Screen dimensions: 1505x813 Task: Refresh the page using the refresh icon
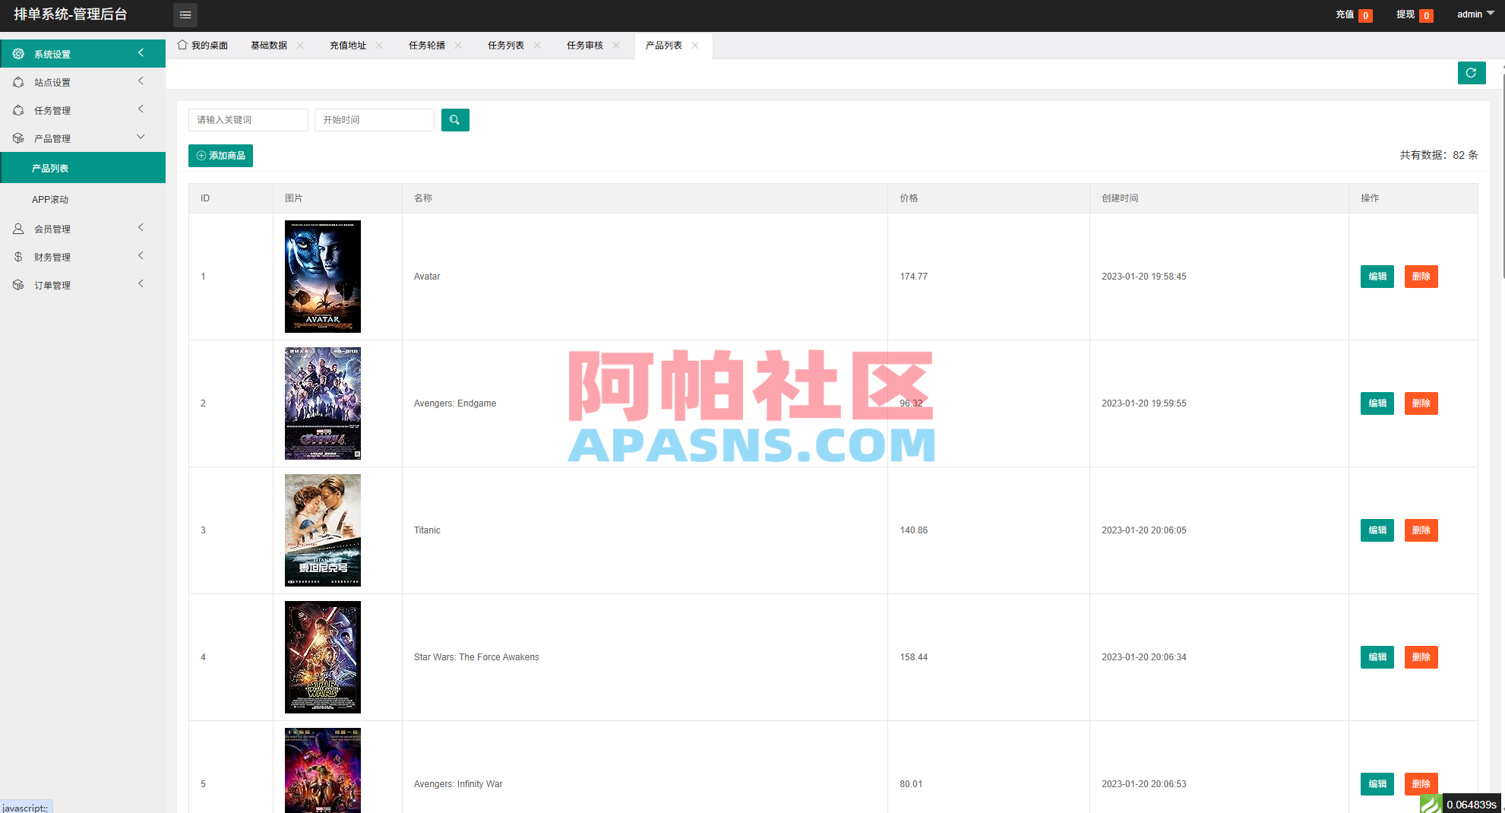(x=1471, y=73)
